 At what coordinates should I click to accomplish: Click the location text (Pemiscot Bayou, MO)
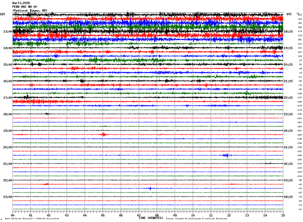tap(30, 11)
